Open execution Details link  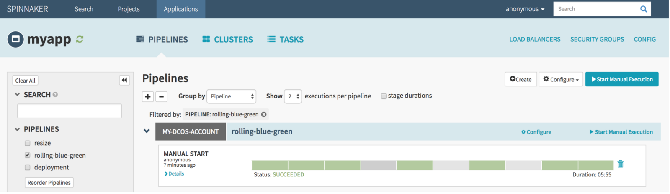(x=174, y=174)
